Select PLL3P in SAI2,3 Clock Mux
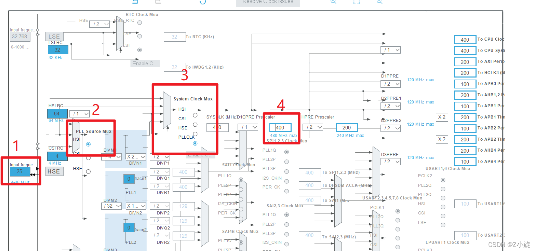This screenshot has height=251, width=535. [286, 234]
